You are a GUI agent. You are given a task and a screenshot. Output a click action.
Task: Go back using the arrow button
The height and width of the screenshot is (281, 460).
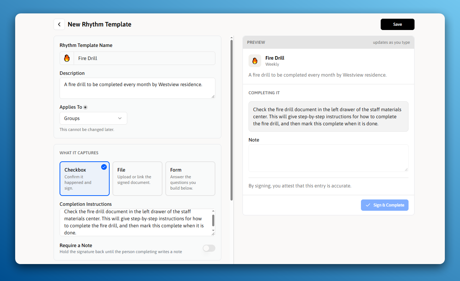click(59, 24)
